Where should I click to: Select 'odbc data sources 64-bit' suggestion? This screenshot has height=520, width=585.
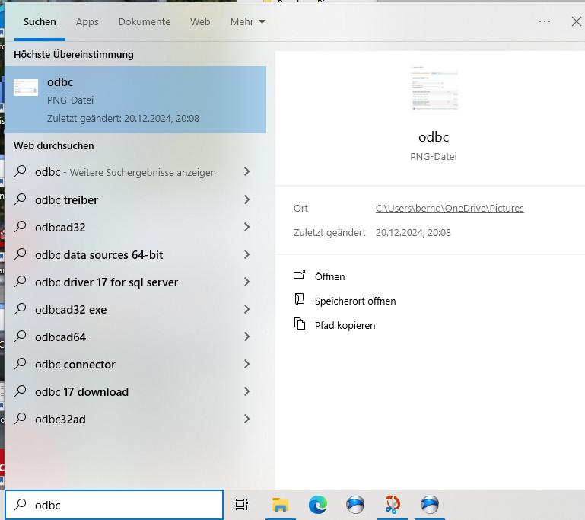coord(135,254)
